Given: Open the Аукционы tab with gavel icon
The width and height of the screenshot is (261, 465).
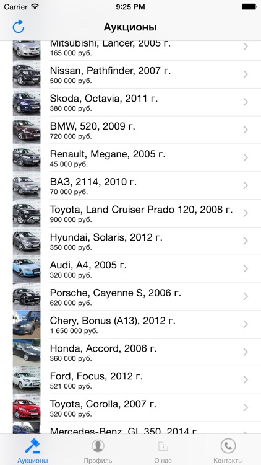Looking at the screenshot, I should pyautogui.click(x=33, y=450).
